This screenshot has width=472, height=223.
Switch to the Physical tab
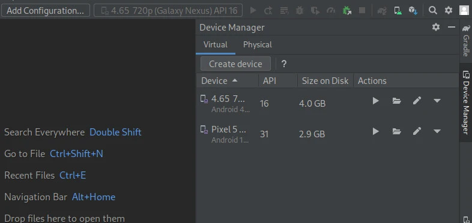click(258, 45)
